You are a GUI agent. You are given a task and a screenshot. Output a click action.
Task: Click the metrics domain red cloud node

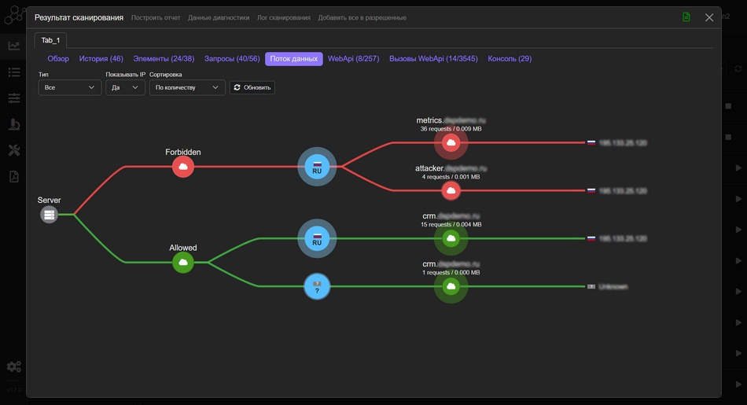[451, 142]
